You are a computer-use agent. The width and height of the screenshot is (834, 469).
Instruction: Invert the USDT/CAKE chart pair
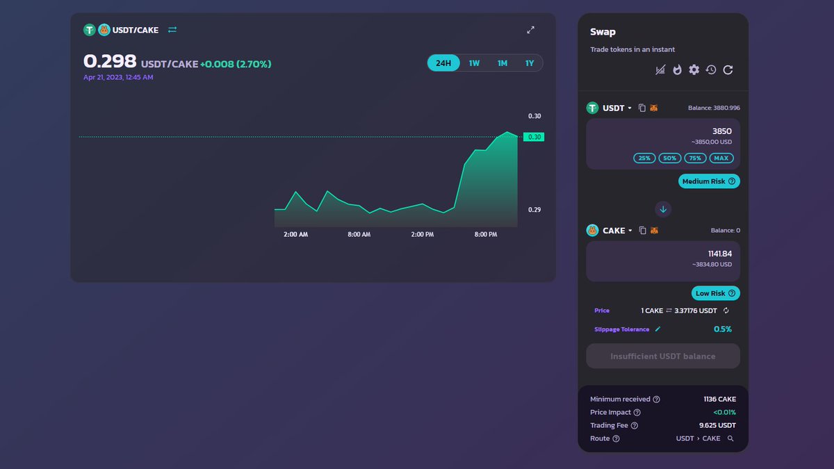tap(172, 30)
